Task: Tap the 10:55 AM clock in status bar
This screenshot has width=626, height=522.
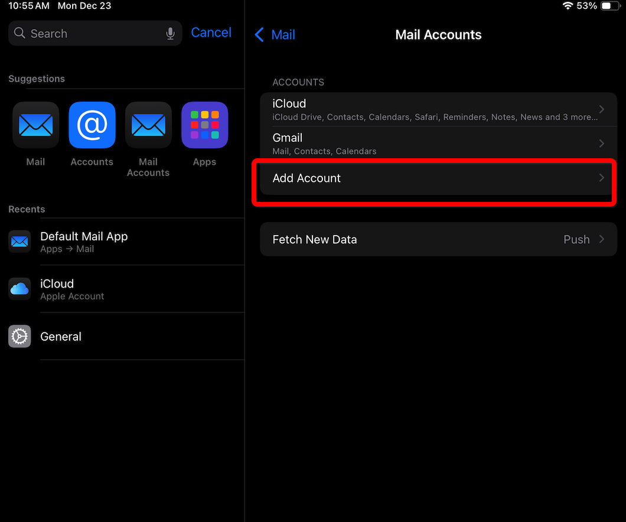Action: (x=29, y=5)
